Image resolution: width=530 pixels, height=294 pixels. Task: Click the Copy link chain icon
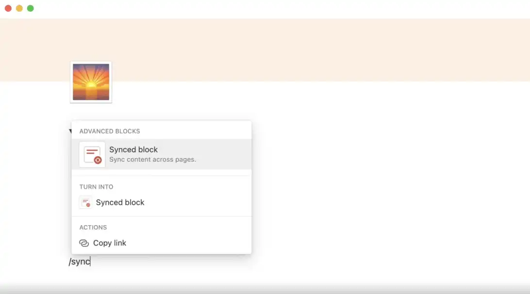[84, 243]
